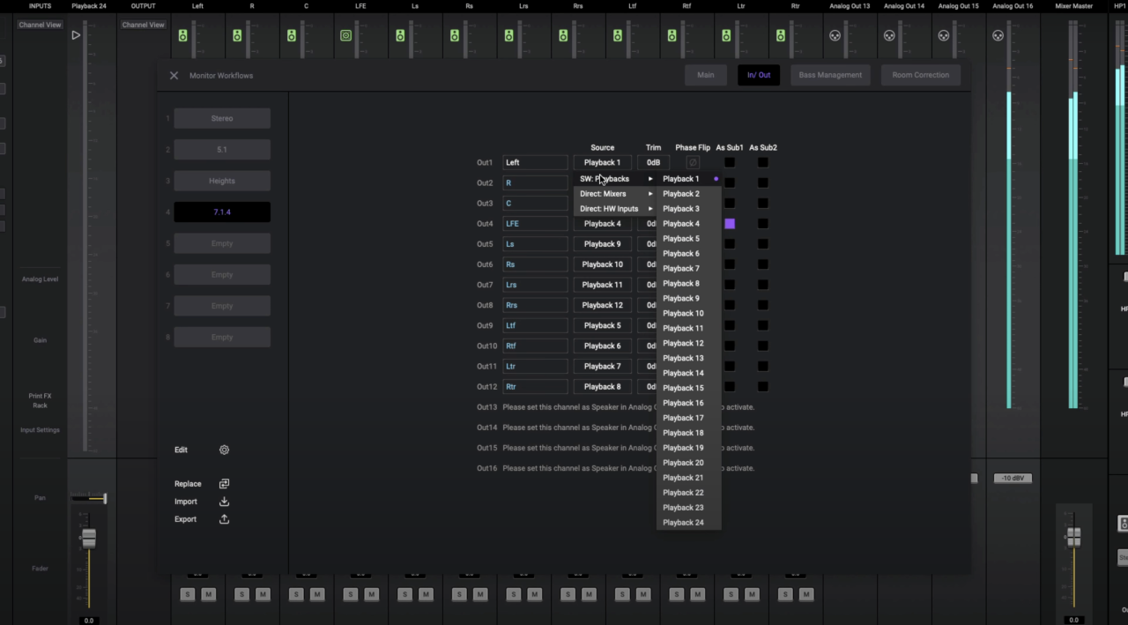Click the Left channel speaker icon
The height and width of the screenshot is (625, 1128).
tap(183, 36)
